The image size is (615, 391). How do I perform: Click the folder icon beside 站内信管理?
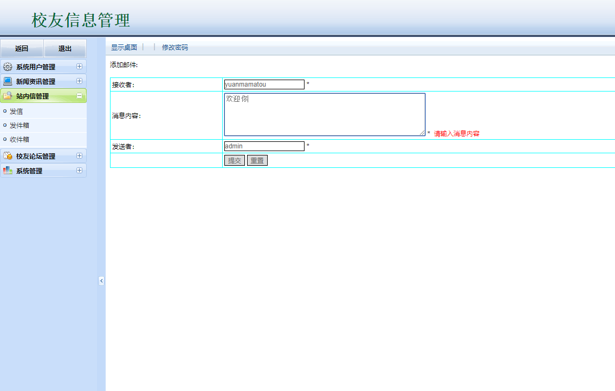coord(8,96)
